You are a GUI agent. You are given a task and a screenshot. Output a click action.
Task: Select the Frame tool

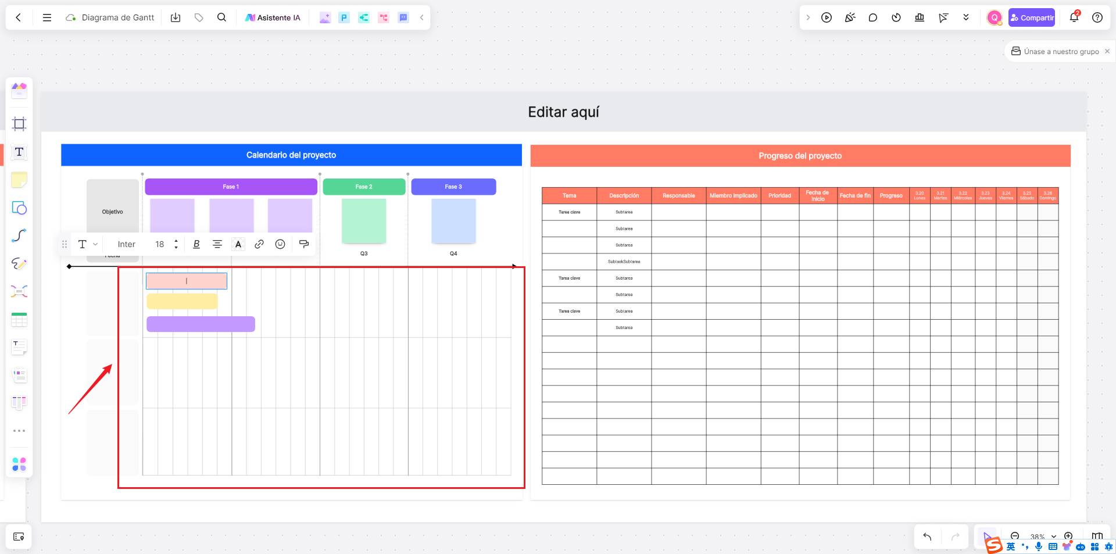(x=19, y=123)
